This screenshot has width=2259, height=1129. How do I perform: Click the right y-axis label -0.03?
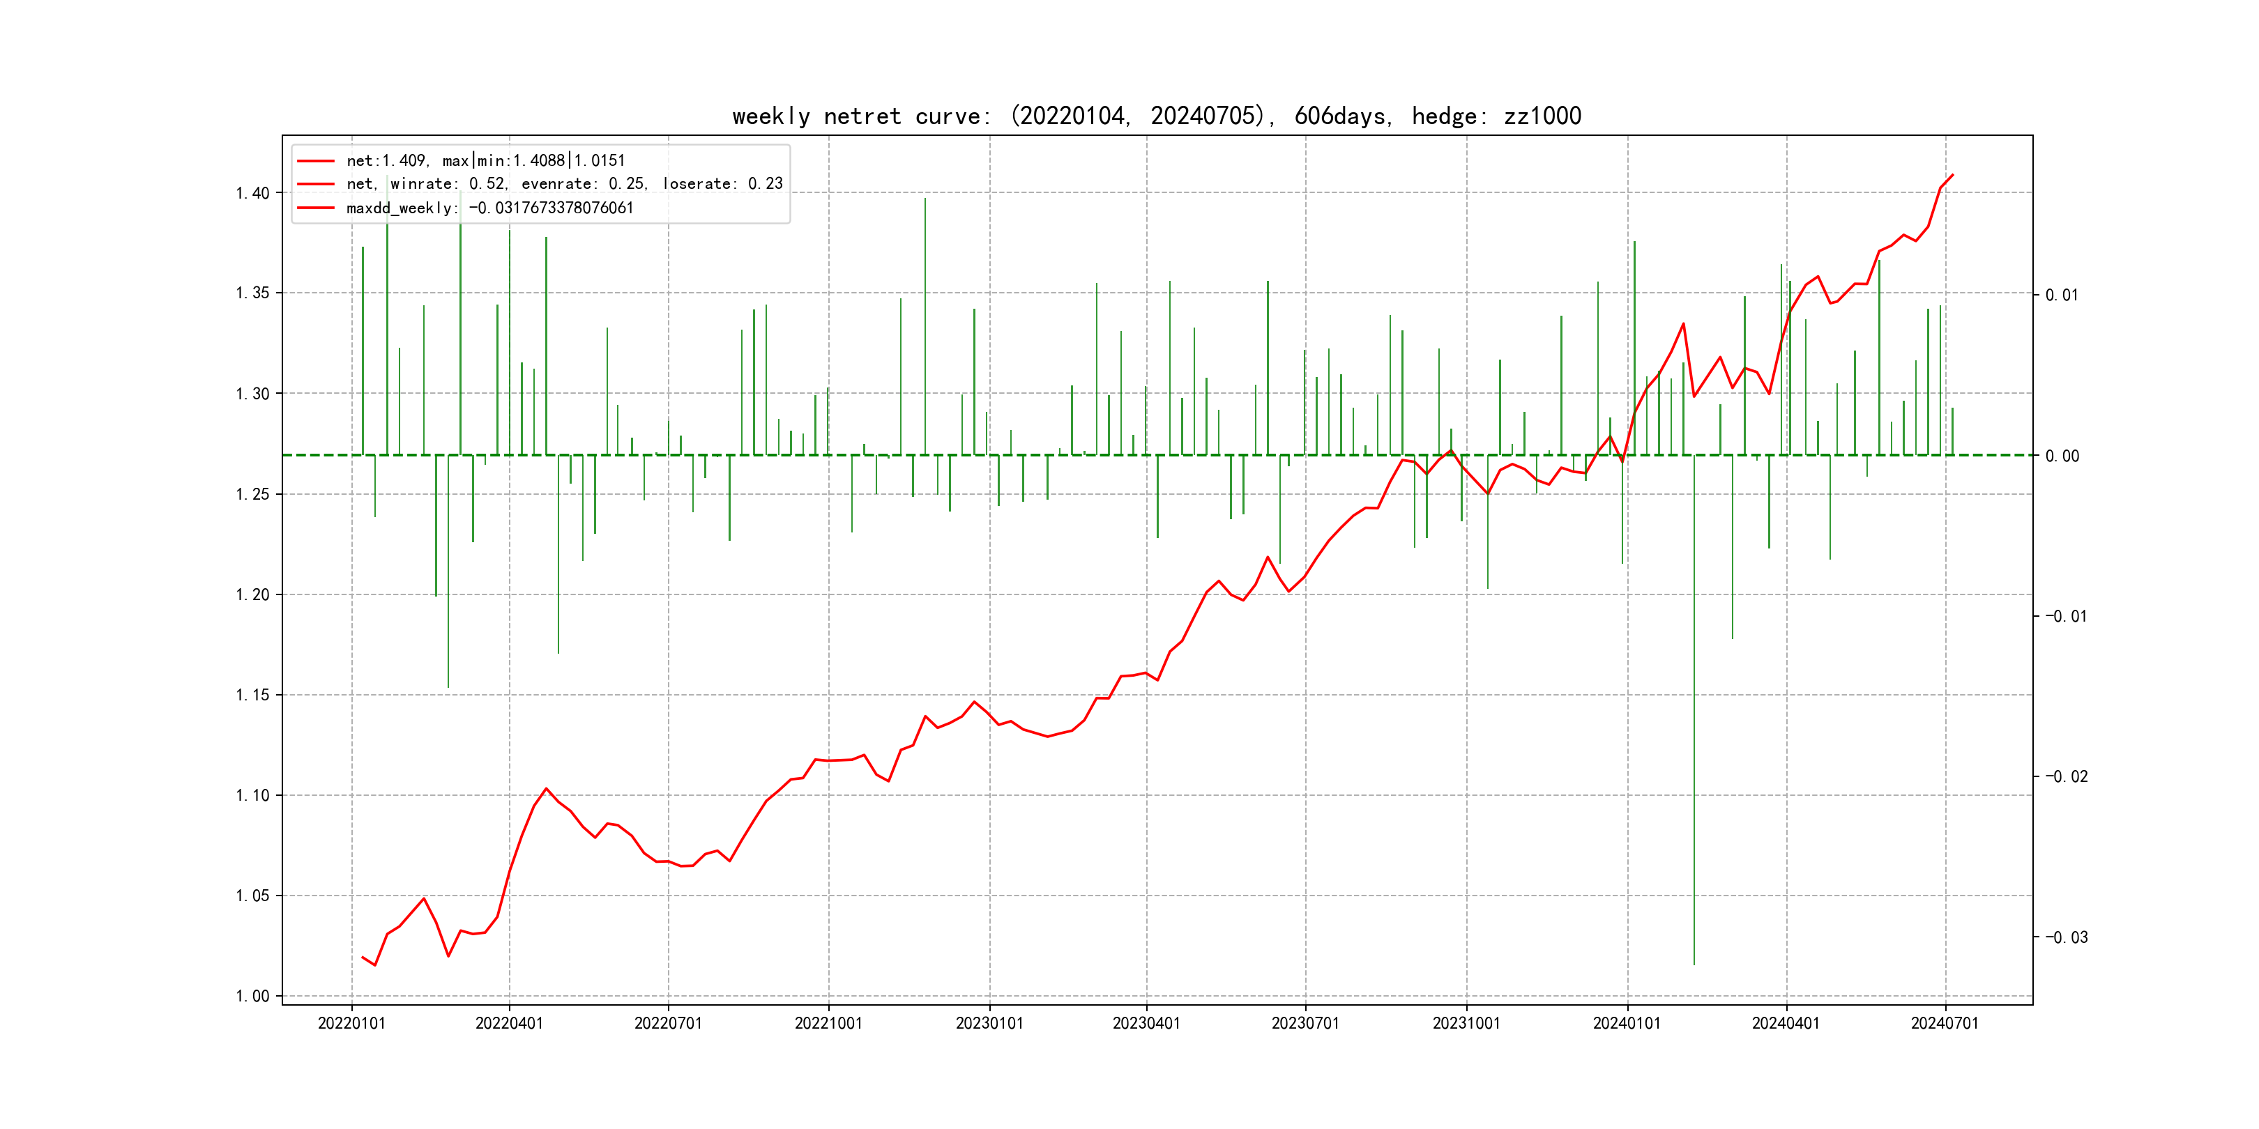pos(2066,937)
